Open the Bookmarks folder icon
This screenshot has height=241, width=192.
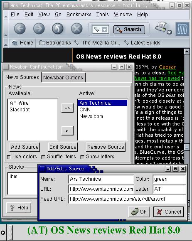pos(42,43)
